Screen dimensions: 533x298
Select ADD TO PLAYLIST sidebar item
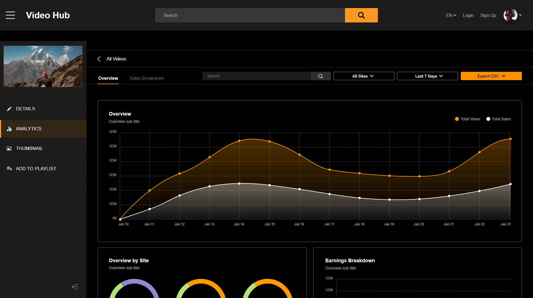point(43,169)
